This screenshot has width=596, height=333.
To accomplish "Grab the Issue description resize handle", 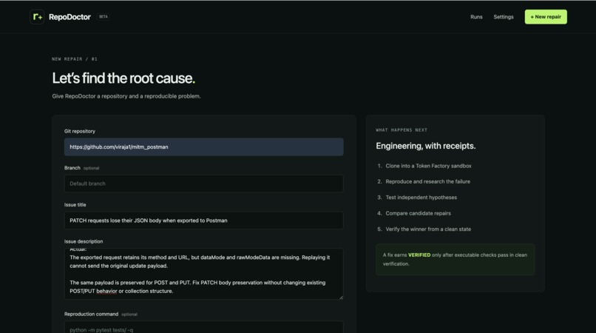I will point(341,297).
